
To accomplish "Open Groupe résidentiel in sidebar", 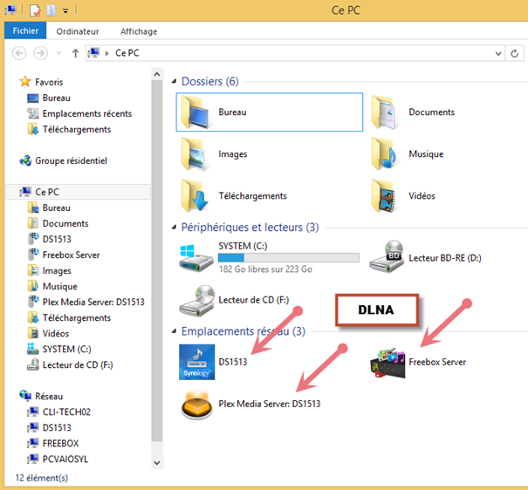I will (71, 160).
